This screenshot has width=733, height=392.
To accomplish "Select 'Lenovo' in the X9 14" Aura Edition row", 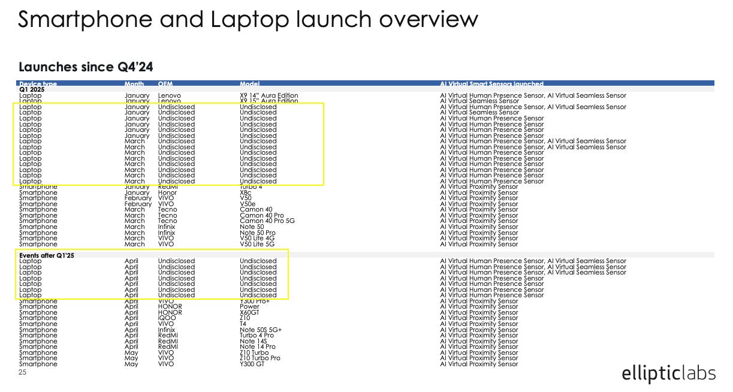I will (170, 95).
